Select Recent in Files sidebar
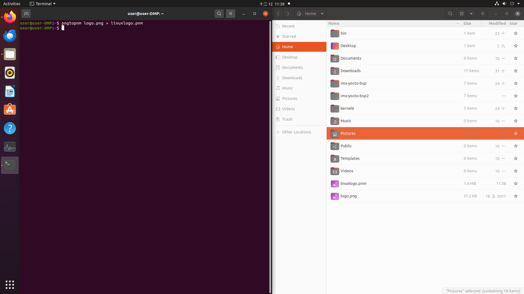 point(299,26)
